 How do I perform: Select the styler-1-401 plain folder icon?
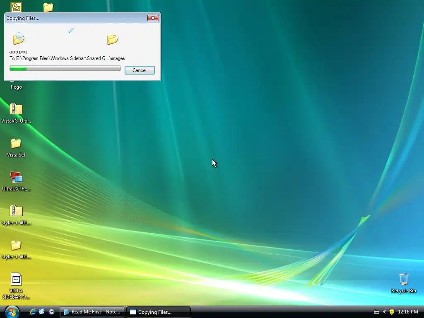coord(16,245)
